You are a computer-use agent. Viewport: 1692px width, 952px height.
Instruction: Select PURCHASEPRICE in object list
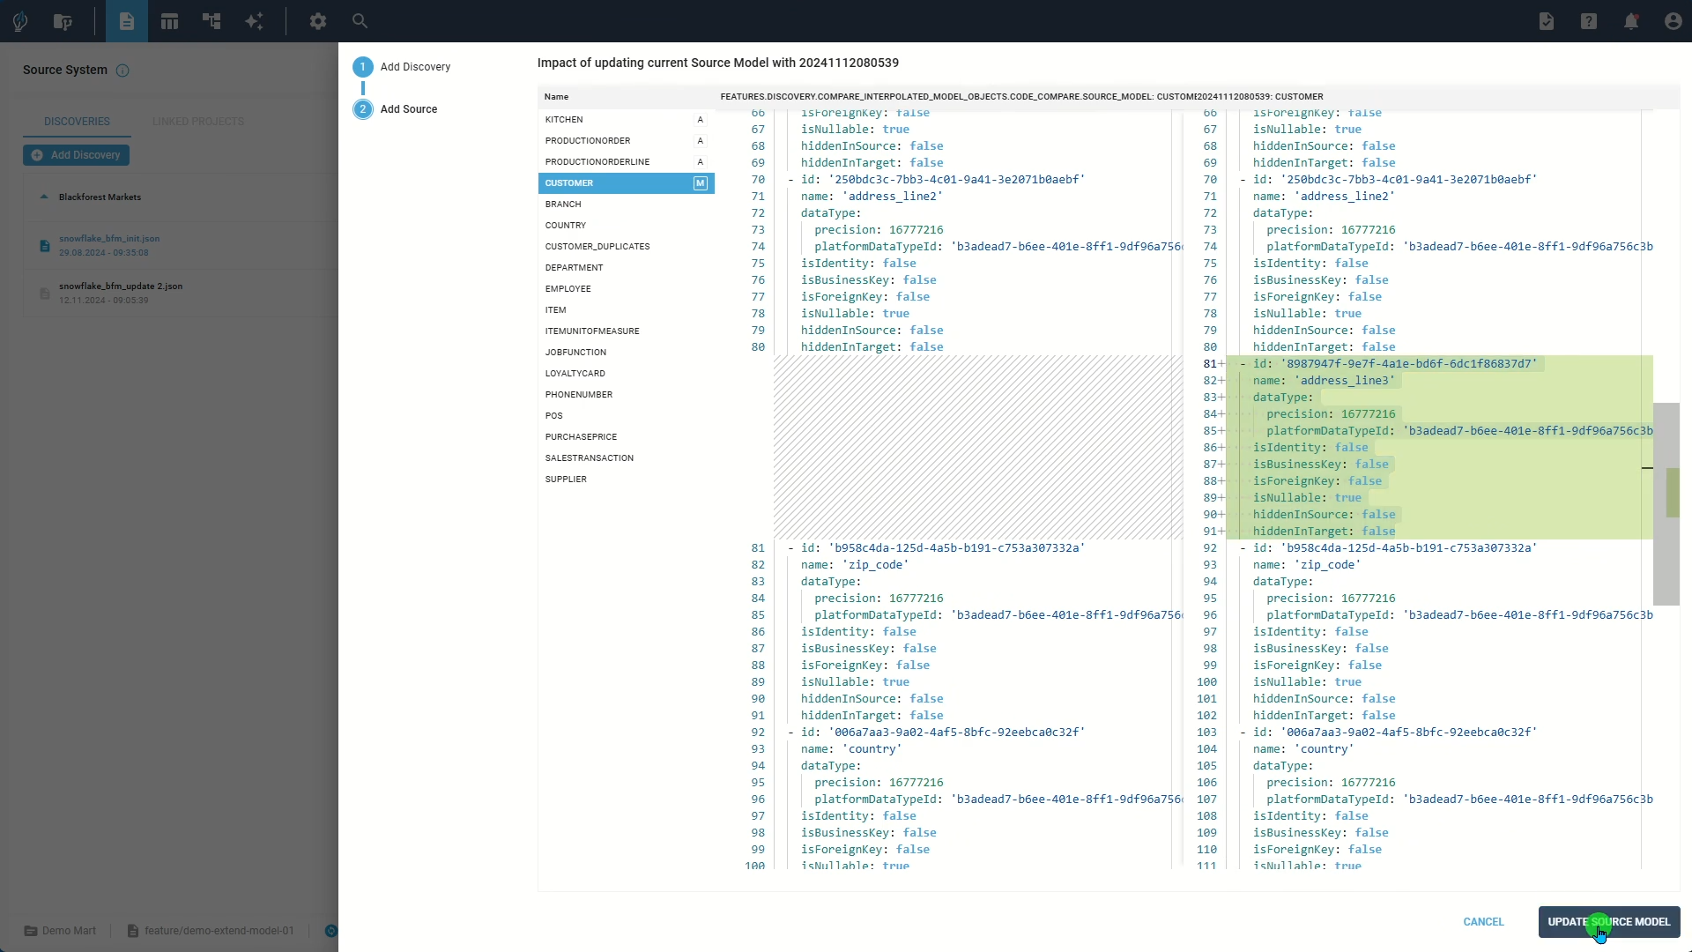click(x=627, y=437)
